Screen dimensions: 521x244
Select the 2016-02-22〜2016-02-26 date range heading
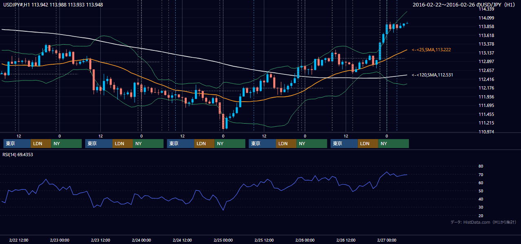coord(464,5)
